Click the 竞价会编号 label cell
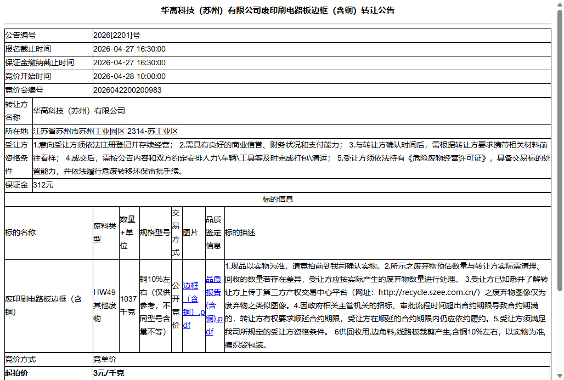 click(x=49, y=90)
